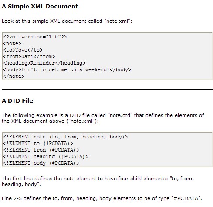Click the paragraph about four child elements

98,181
